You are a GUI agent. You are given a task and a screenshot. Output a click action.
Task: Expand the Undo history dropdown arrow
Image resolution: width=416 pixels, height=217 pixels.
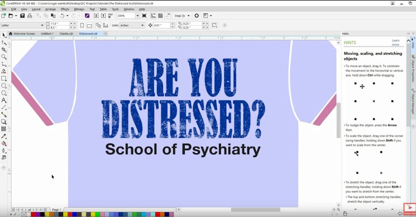pyautogui.click(x=67, y=16)
